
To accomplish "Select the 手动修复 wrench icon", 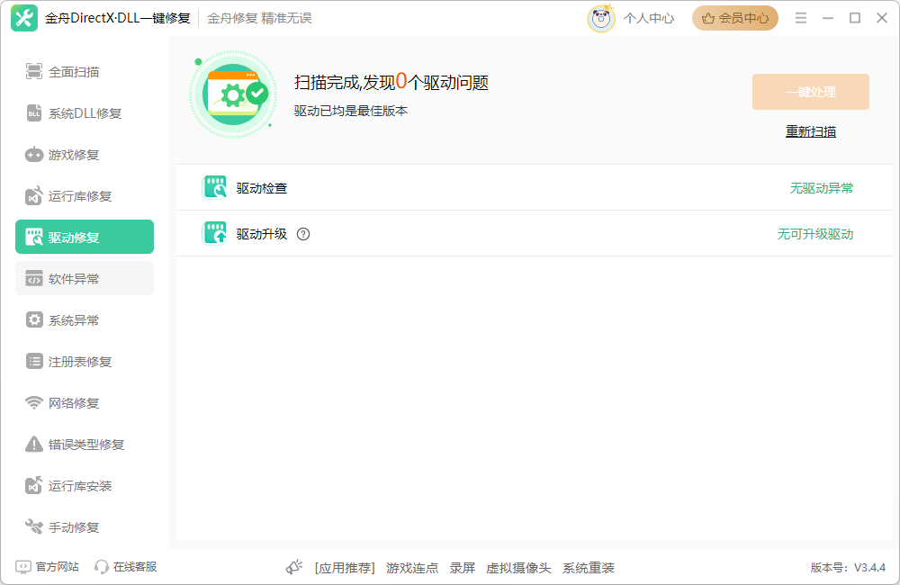I will 33,526.
